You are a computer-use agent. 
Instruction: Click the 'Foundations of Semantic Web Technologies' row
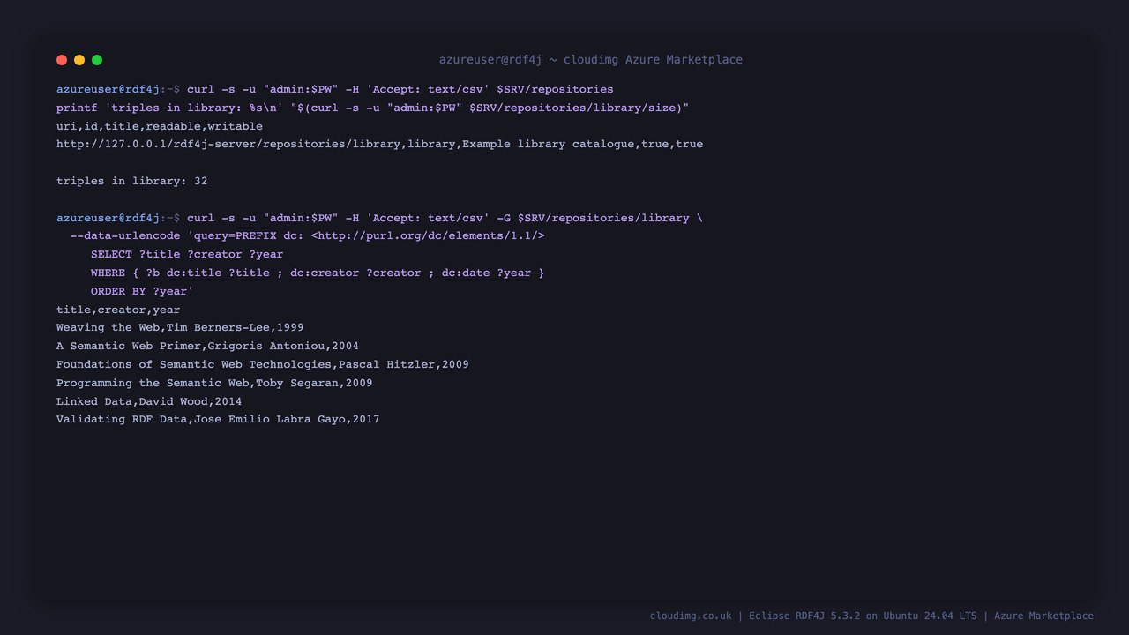[263, 364]
